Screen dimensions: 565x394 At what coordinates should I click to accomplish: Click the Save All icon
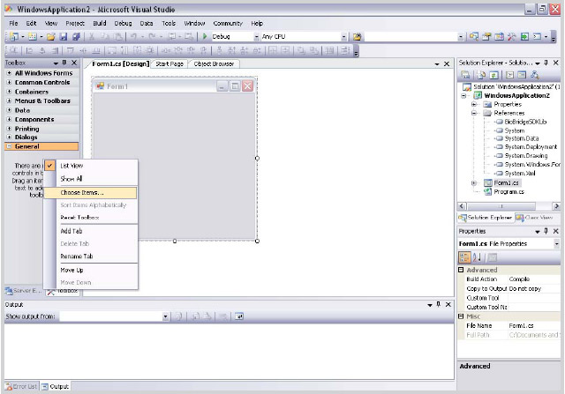click(76, 37)
